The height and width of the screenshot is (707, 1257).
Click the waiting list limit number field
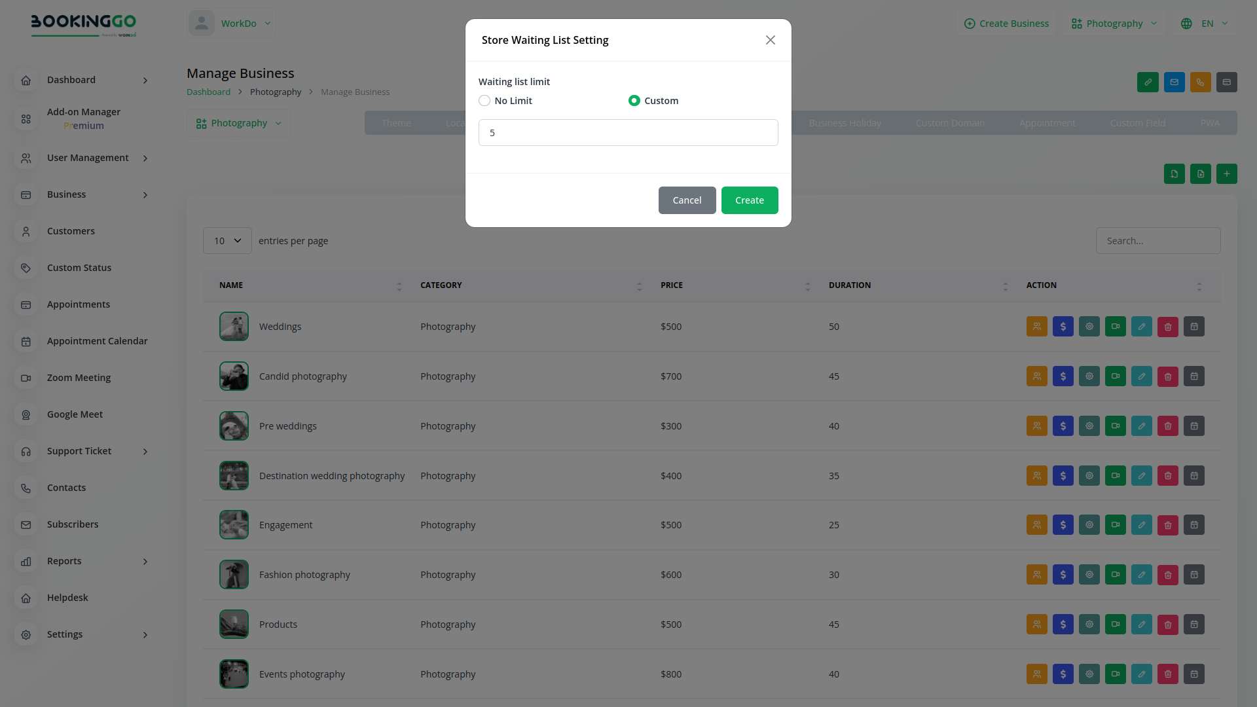pos(628,133)
